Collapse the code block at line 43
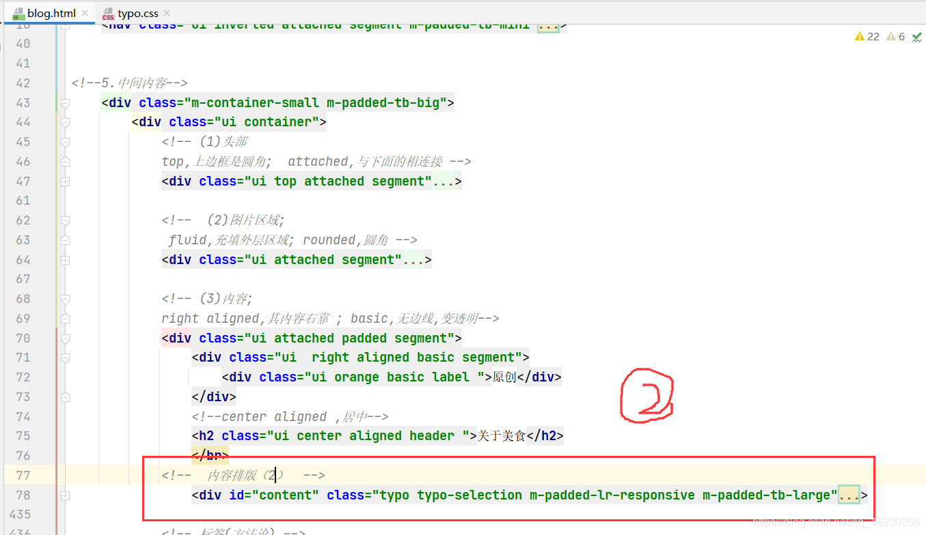Screen dimensions: 926x535 click(65, 104)
